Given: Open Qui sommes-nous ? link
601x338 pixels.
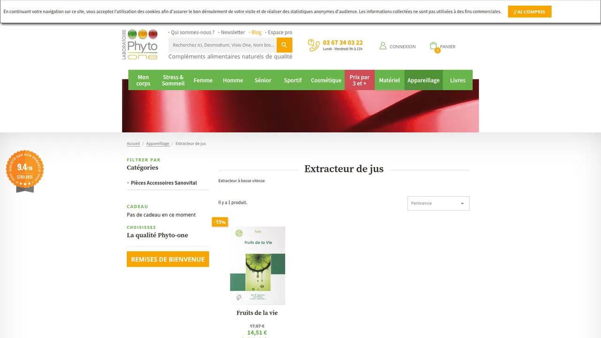Looking at the screenshot, I should (193, 32).
